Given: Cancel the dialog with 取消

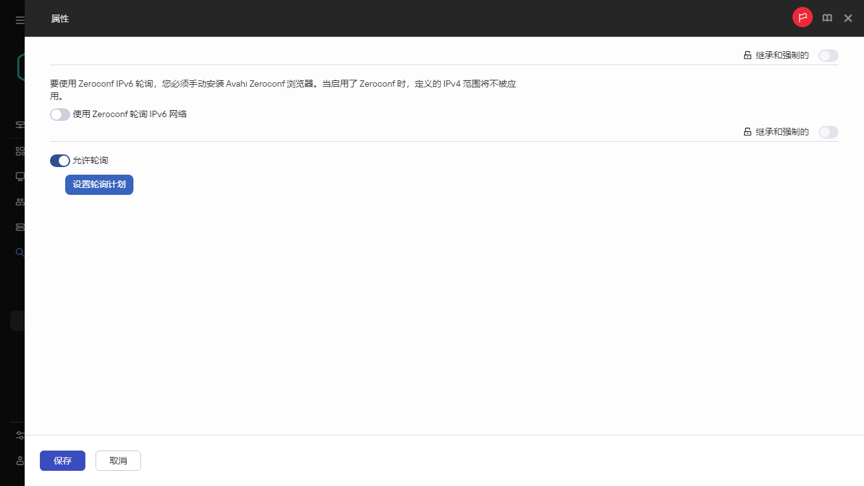Looking at the screenshot, I should click(118, 461).
